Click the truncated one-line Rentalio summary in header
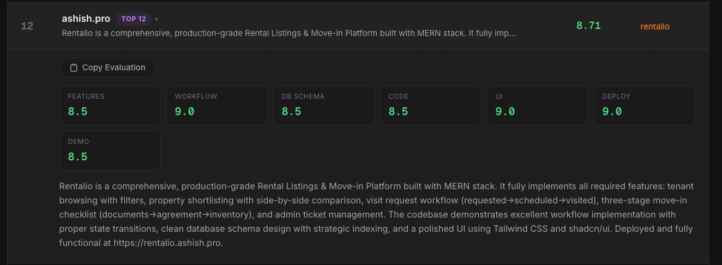722x265 pixels. click(x=288, y=33)
